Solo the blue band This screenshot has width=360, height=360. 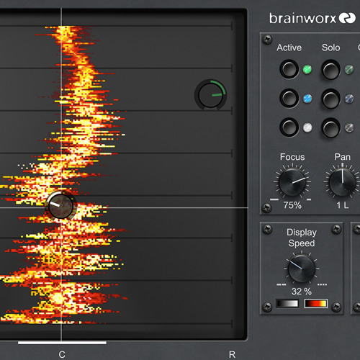pyautogui.click(x=330, y=99)
